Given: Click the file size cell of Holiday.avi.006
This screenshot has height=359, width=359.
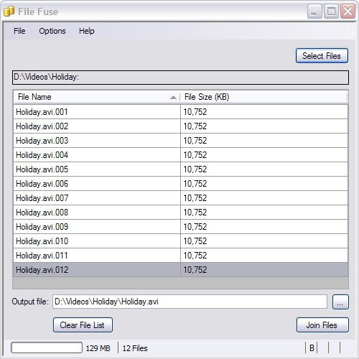Looking at the screenshot, I should point(264,184).
